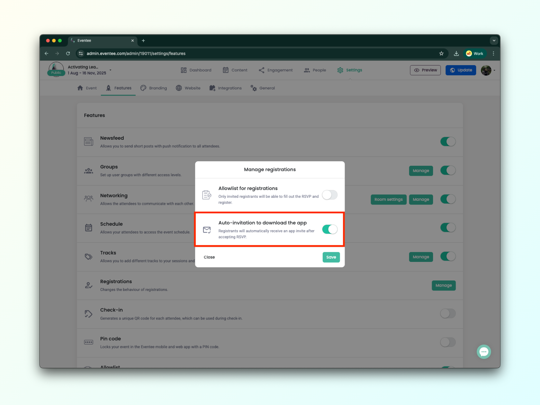This screenshot has width=540, height=405.
Task: Toggle the Tracks feature switch
Action: point(448,256)
